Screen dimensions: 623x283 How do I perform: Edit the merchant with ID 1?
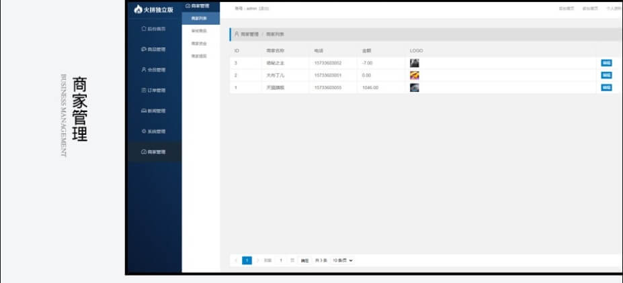606,88
